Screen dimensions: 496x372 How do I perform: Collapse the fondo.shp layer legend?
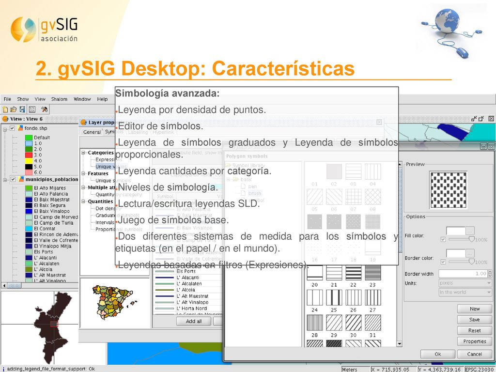click(x=5, y=129)
